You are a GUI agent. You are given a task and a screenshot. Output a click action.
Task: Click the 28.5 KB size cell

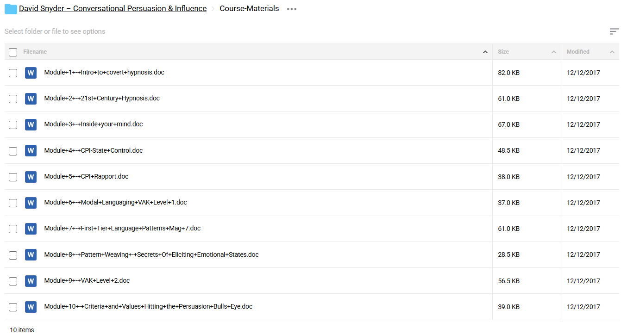pos(508,254)
